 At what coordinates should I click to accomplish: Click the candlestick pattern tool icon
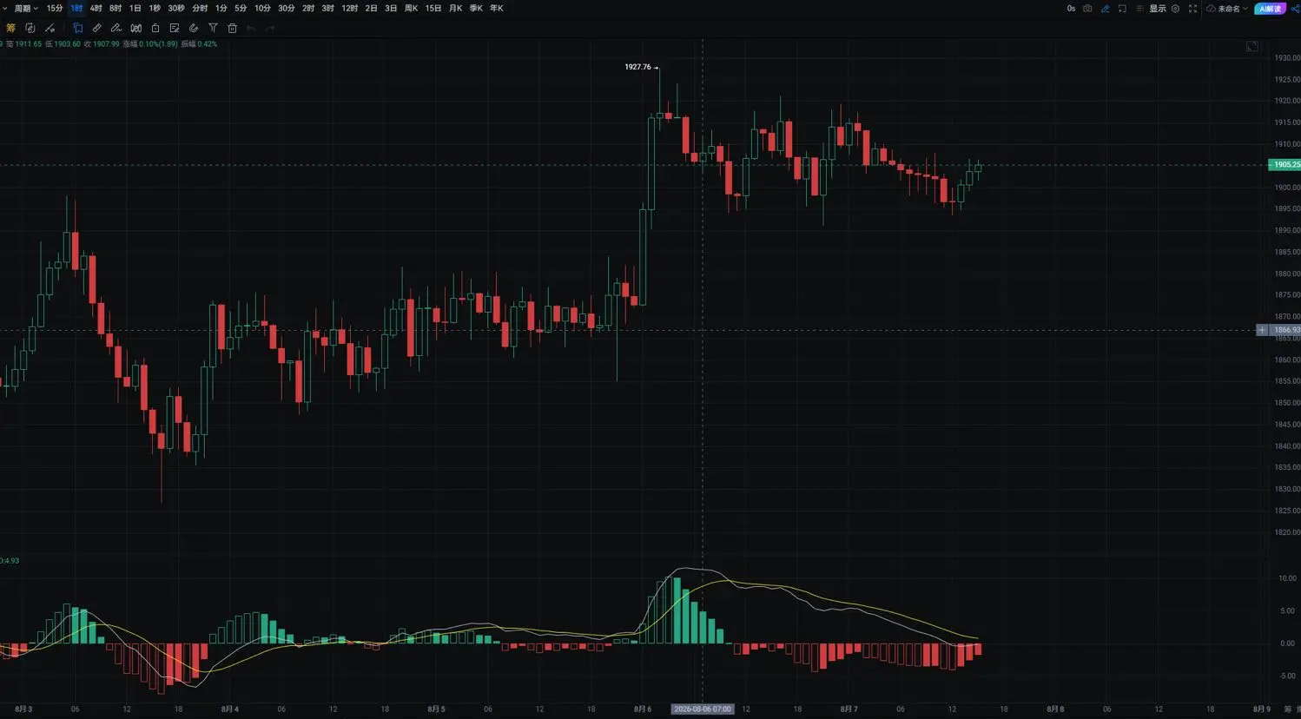point(136,28)
